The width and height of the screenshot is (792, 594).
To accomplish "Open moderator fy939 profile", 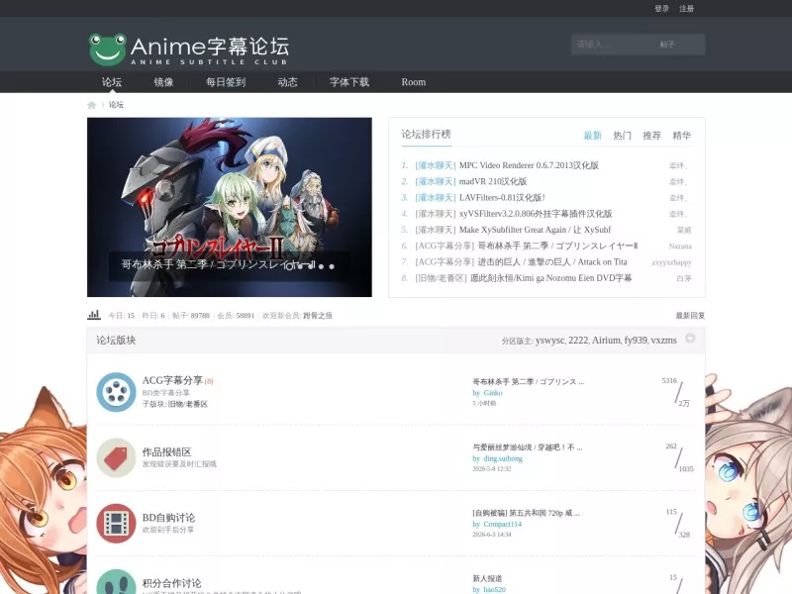I will [x=636, y=340].
